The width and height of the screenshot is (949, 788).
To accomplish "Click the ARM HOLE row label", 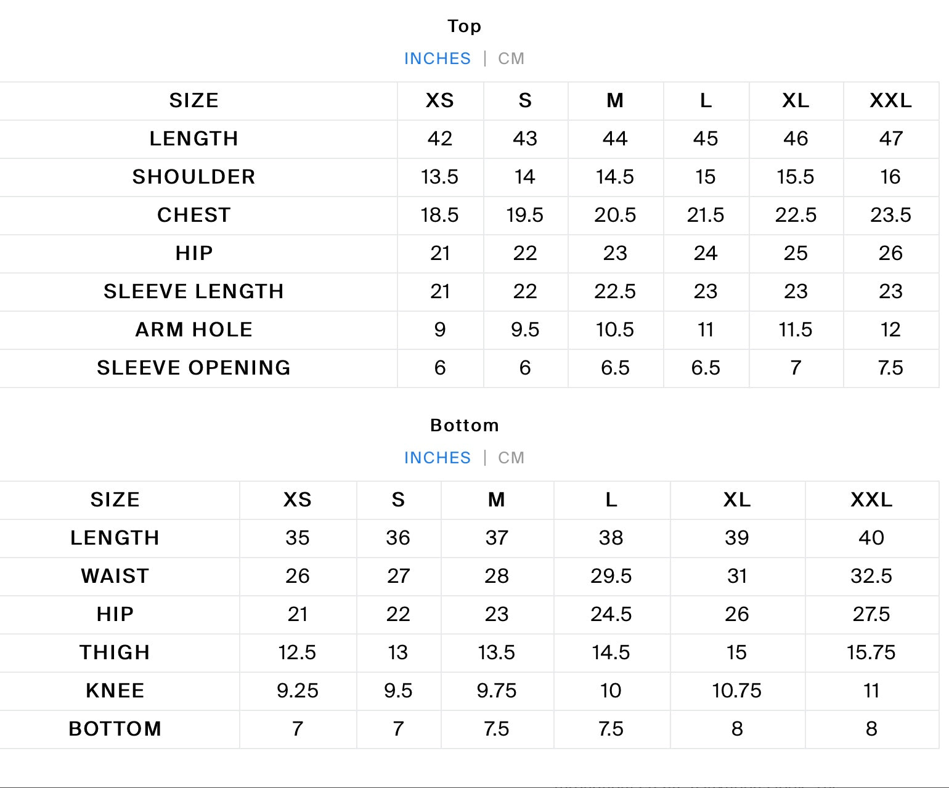I will [x=193, y=330].
